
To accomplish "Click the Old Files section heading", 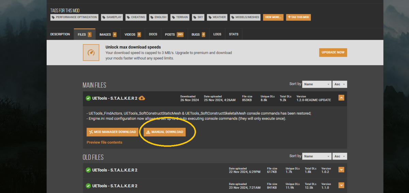I will [93, 157].
